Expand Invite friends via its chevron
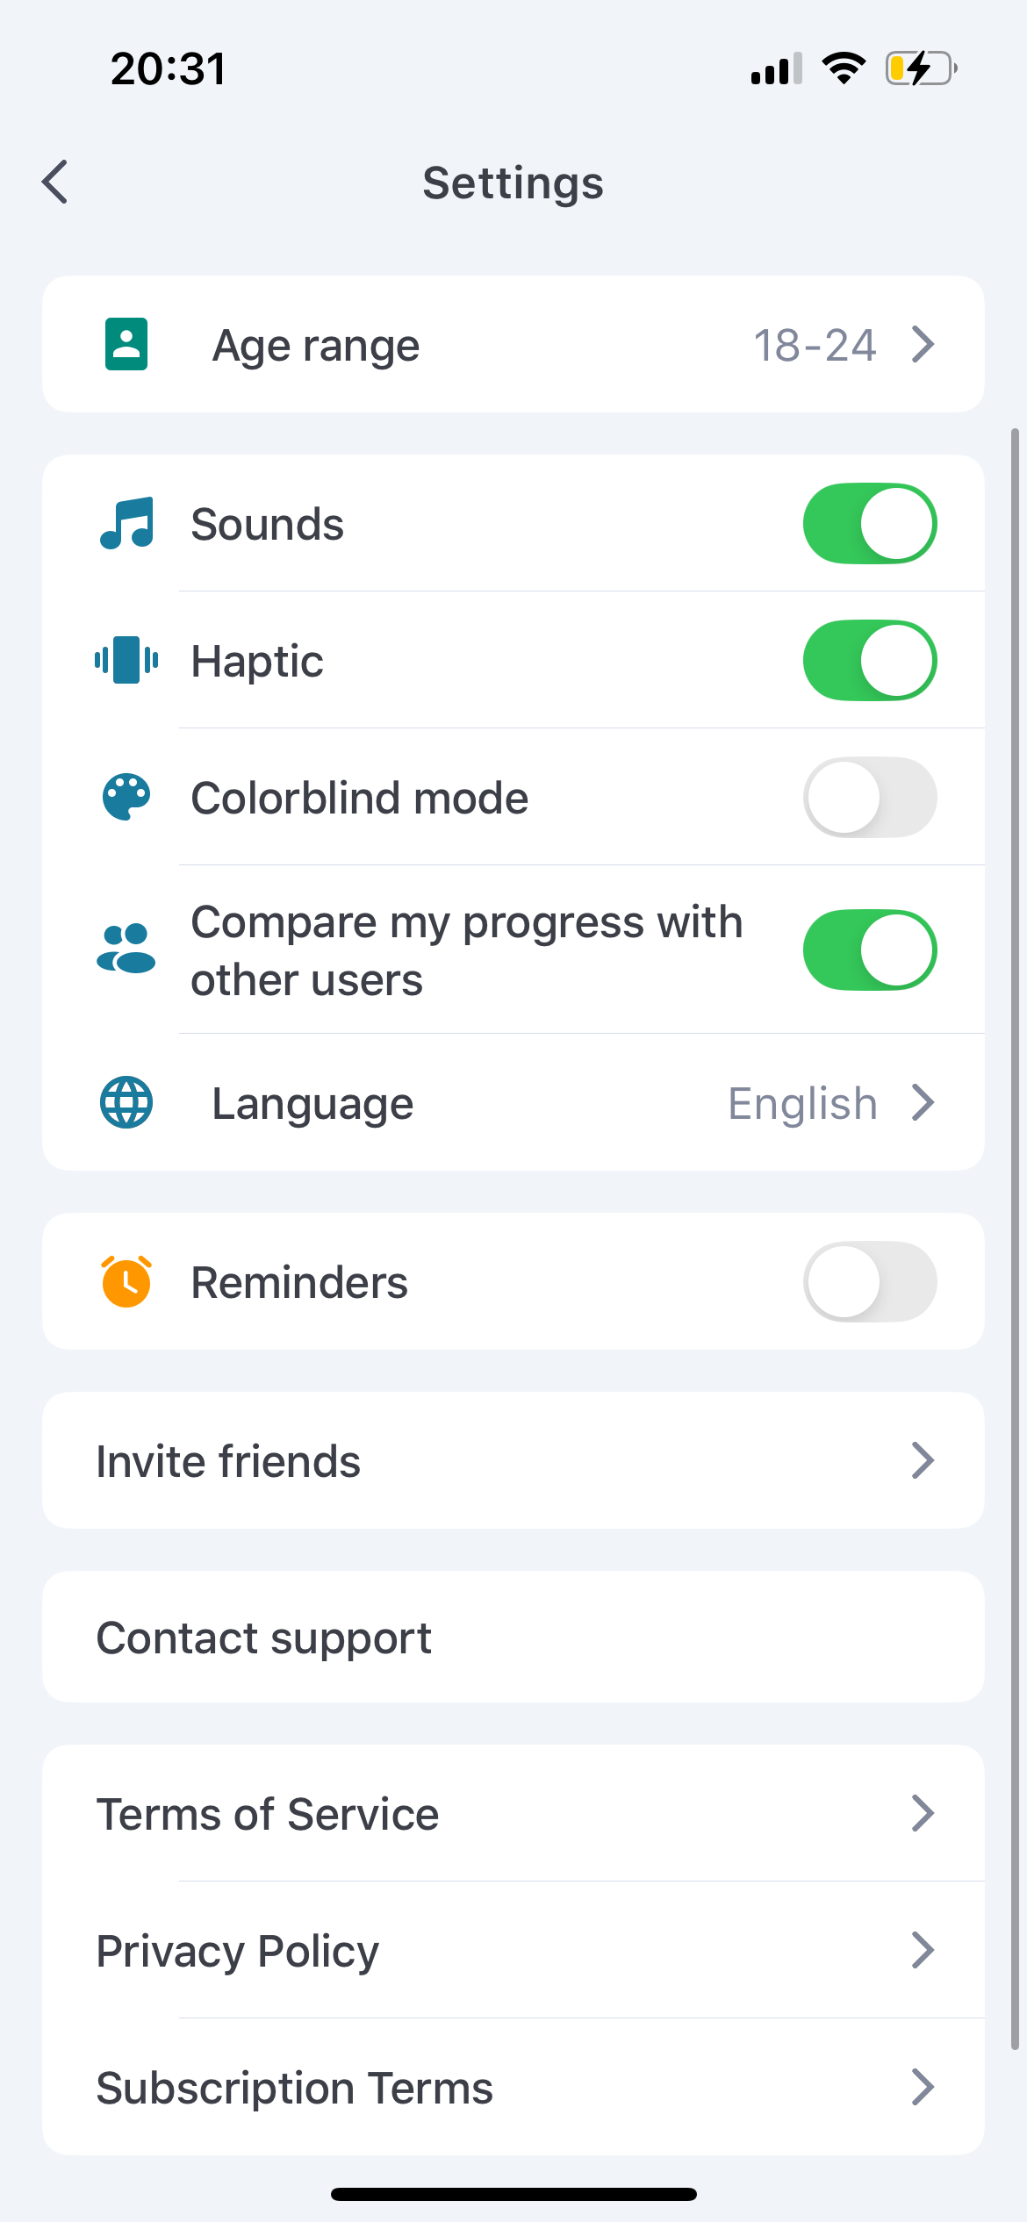Viewport: 1027px width, 2222px height. click(922, 1460)
